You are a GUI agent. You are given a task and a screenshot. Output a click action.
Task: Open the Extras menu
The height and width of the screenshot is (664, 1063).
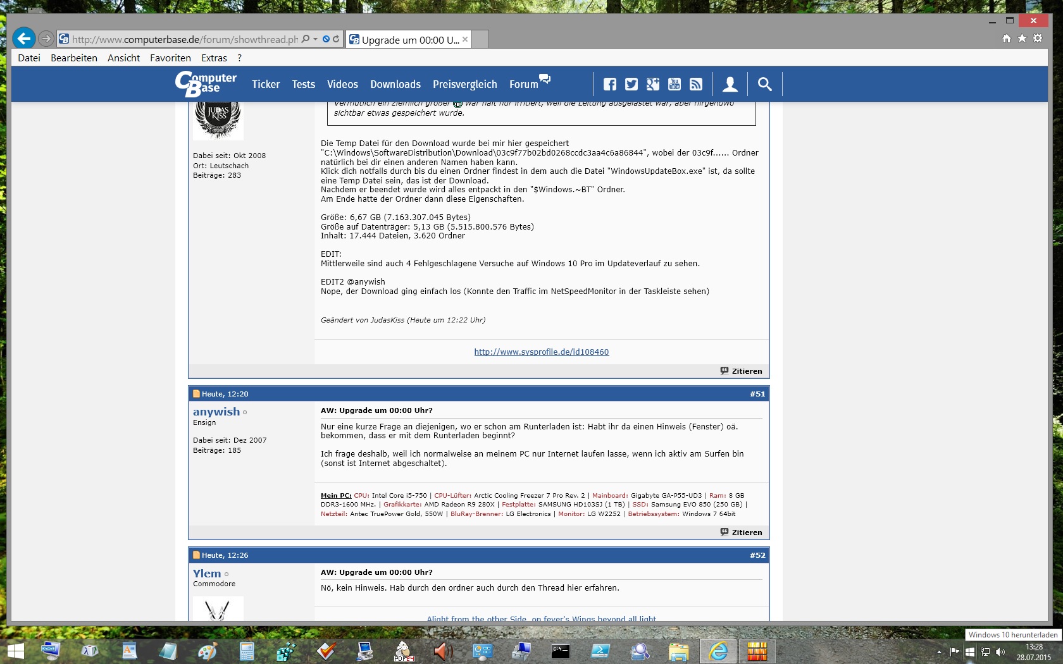(x=214, y=58)
